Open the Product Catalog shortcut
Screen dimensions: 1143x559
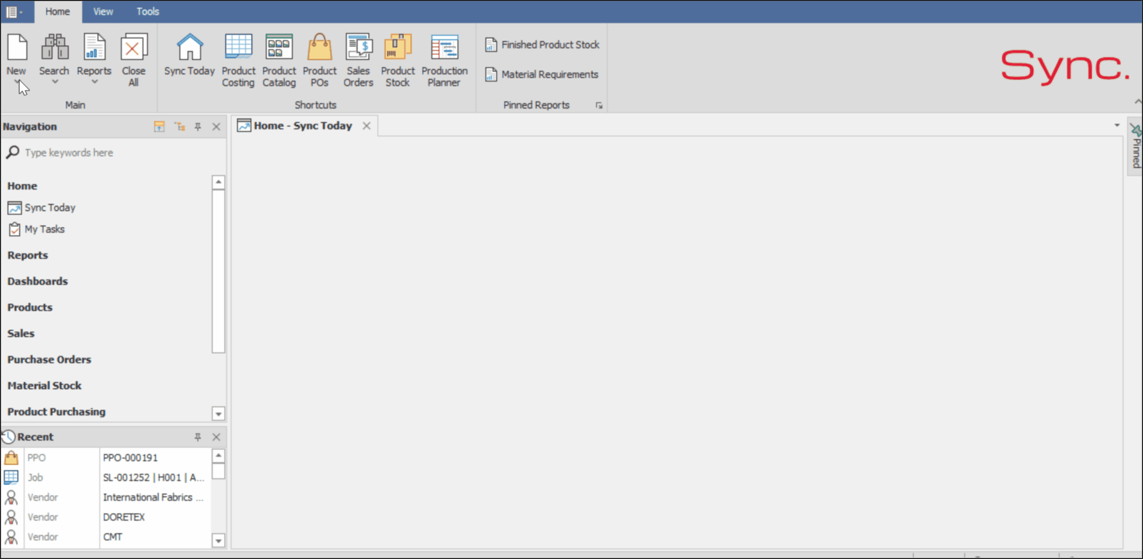pyautogui.click(x=279, y=60)
